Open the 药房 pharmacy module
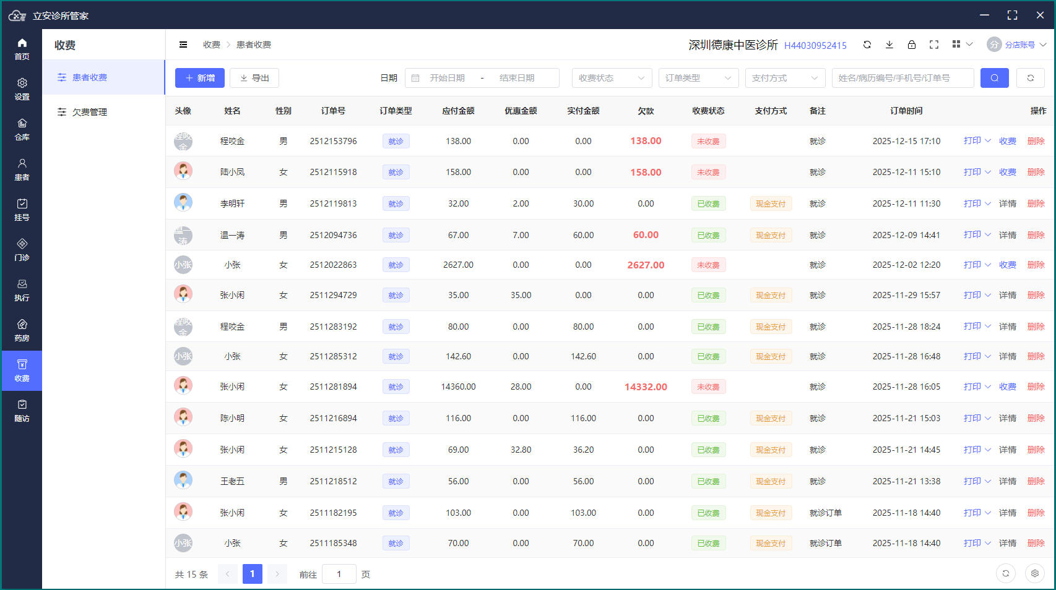Screen dimensions: 1056x590 [x=22, y=330]
